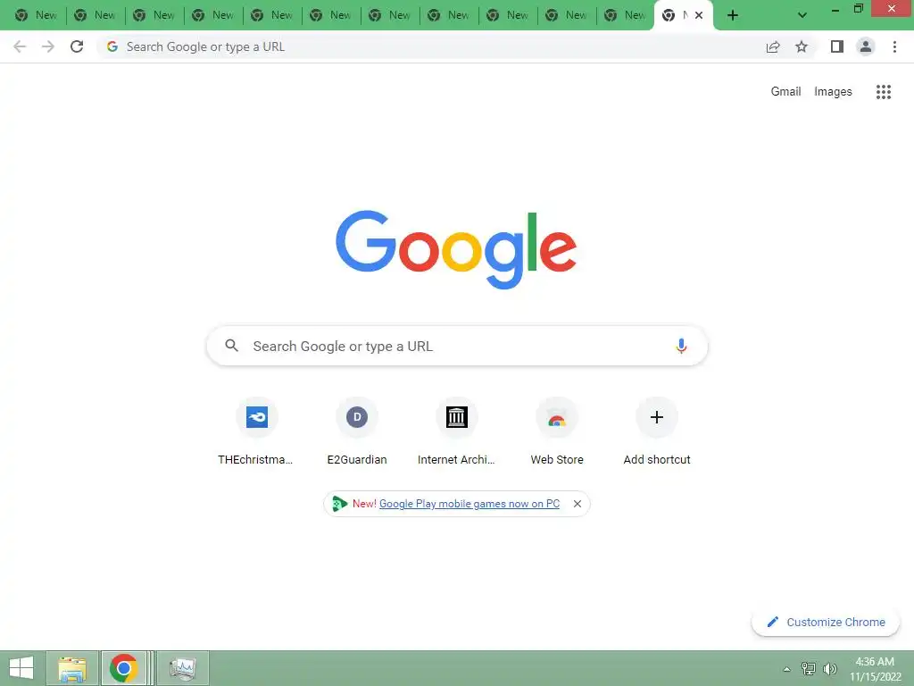Show hidden system tray icons

(787, 669)
